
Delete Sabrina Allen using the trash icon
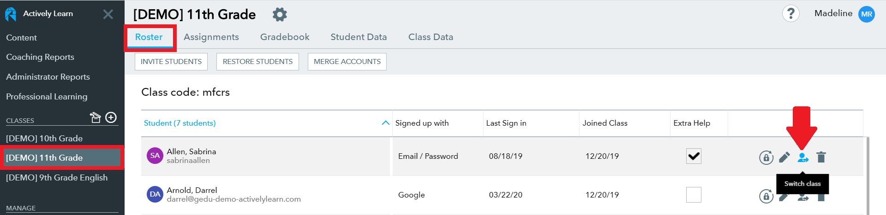click(x=821, y=157)
